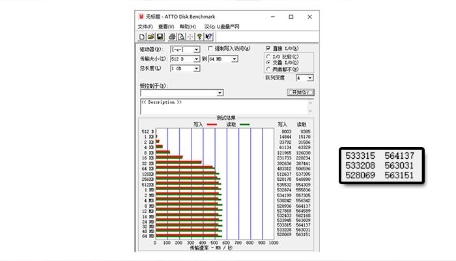Screen dimensions: 456x261
Task: Select the 两者都不 radio button
Action: 268,69
